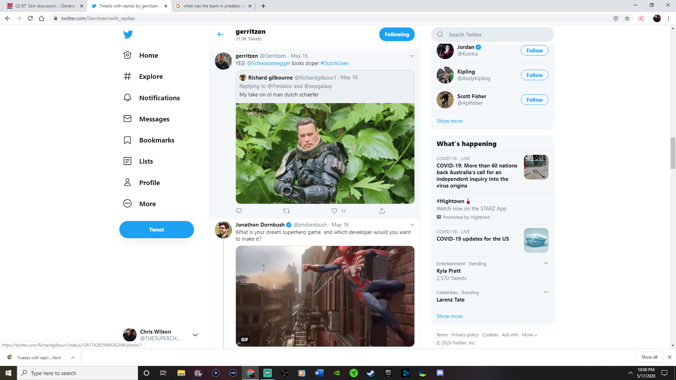Viewport: 676px width, 380px height.
Task: Show all downloads
Action: [x=649, y=357]
